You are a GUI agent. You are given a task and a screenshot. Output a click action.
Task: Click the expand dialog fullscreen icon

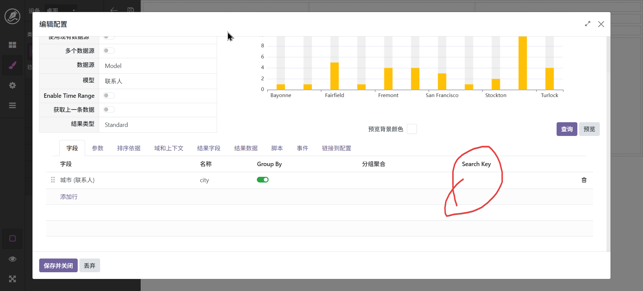pos(587,24)
